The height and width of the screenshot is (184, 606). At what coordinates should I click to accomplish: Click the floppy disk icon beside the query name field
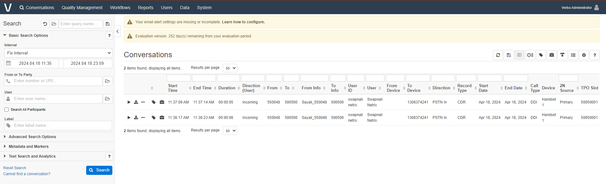[108, 24]
